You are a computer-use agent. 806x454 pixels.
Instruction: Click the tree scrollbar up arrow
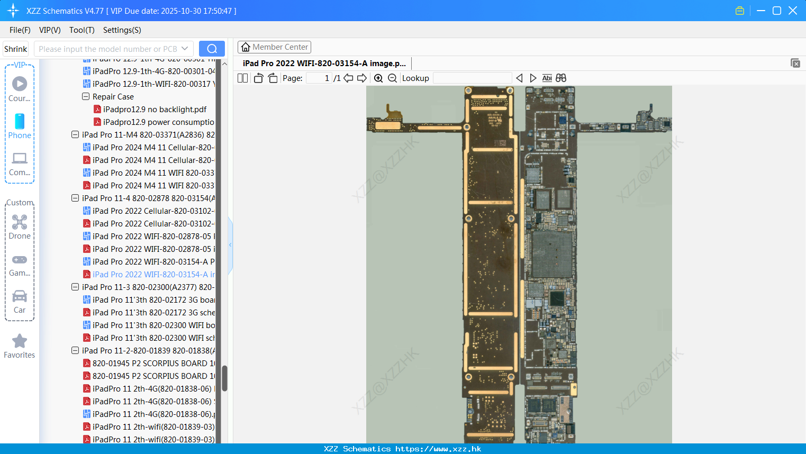tap(224, 63)
